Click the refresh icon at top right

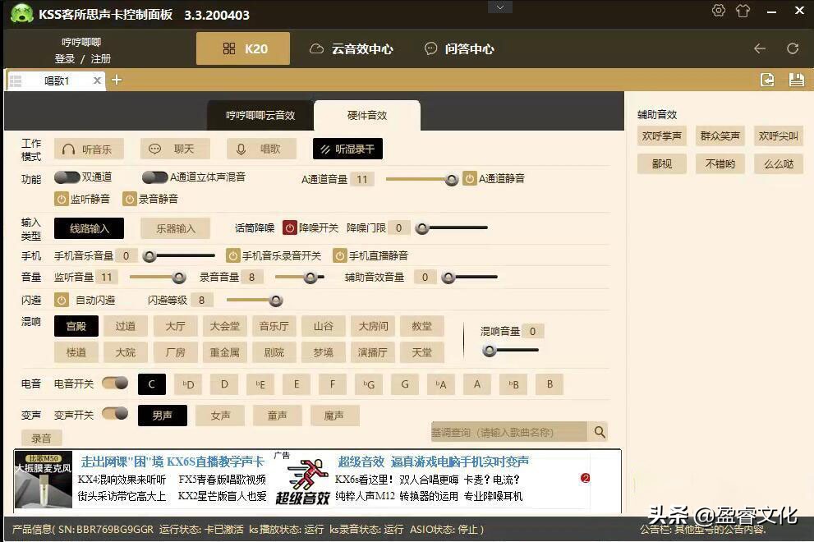tap(792, 48)
